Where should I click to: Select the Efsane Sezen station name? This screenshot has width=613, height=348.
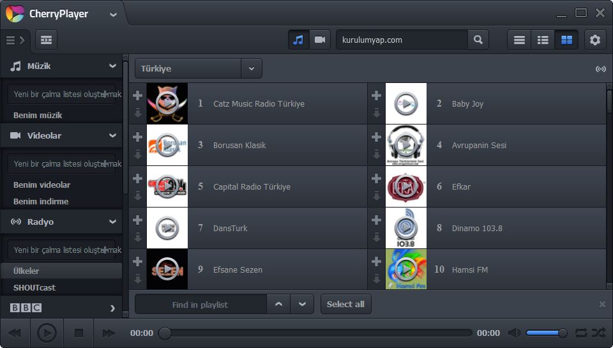point(238,270)
